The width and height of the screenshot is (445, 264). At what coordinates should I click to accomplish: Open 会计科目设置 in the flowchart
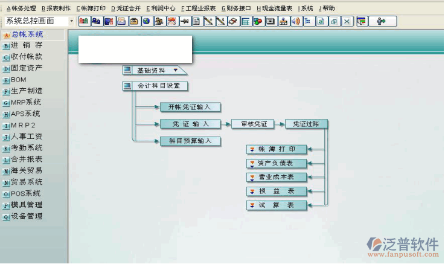coord(158,86)
